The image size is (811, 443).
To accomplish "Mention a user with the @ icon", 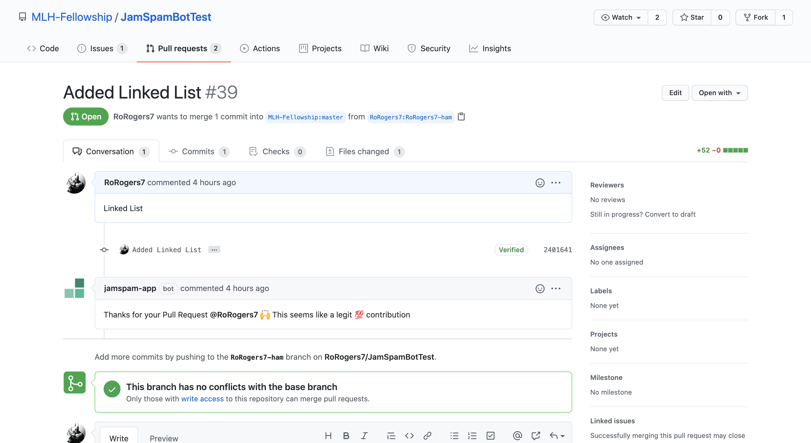I will pyautogui.click(x=517, y=435).
